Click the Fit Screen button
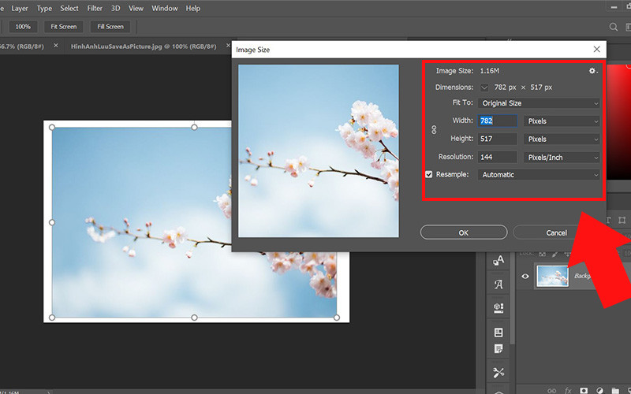Image resolution: width=631 pixels, height=394 pixels. tap(64, 27)
